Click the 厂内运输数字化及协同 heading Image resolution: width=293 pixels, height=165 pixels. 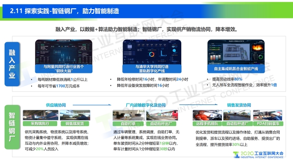click(x=146, y=105)
